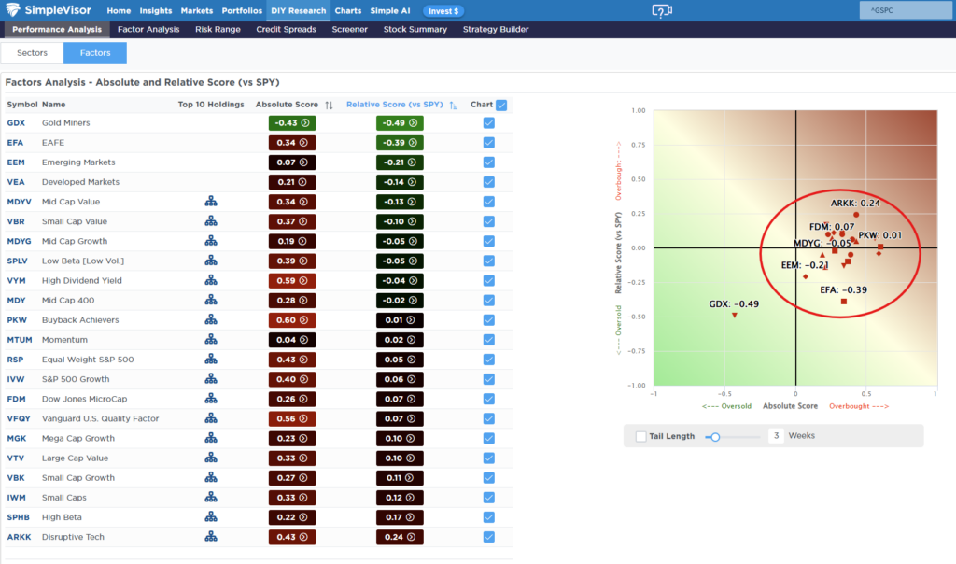Image resolution: width=956 pixels, height=564 pixels.
Task: Expand ARKK relative score 0.24 badge
Action: point(400,537)
